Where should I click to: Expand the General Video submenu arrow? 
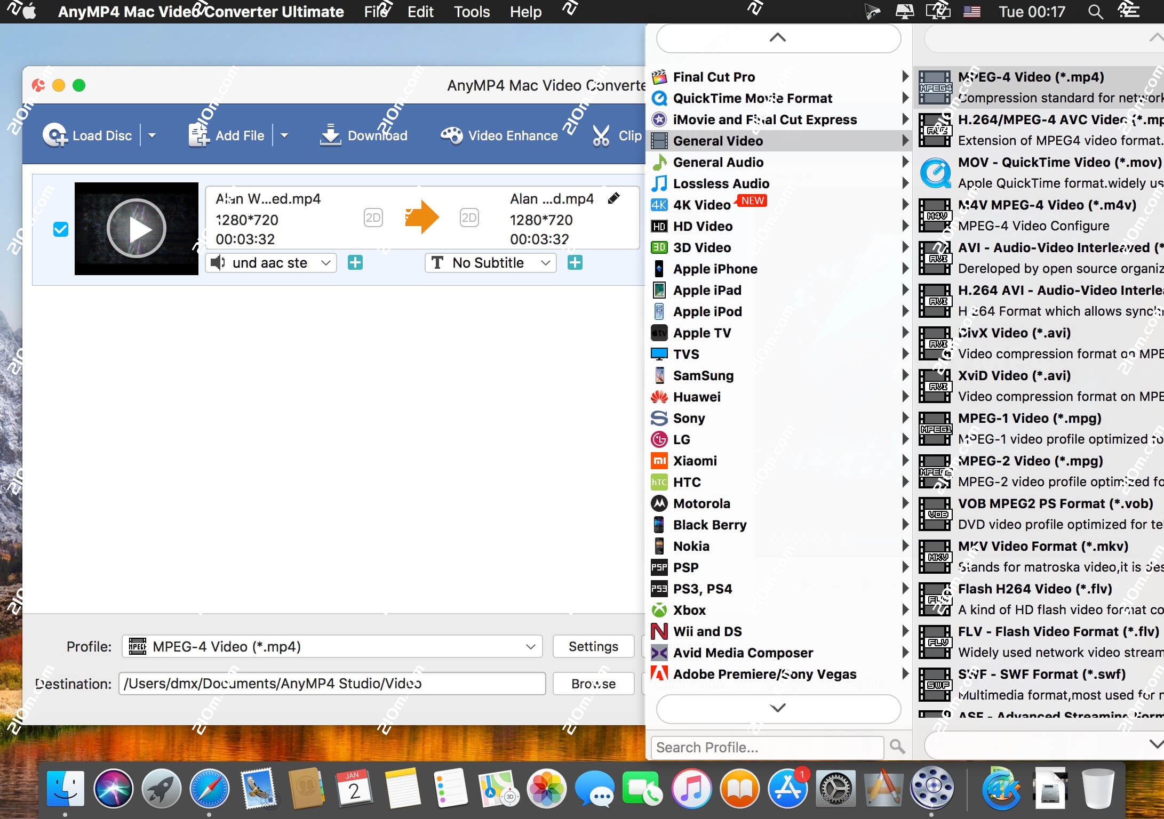pos(905,140)
